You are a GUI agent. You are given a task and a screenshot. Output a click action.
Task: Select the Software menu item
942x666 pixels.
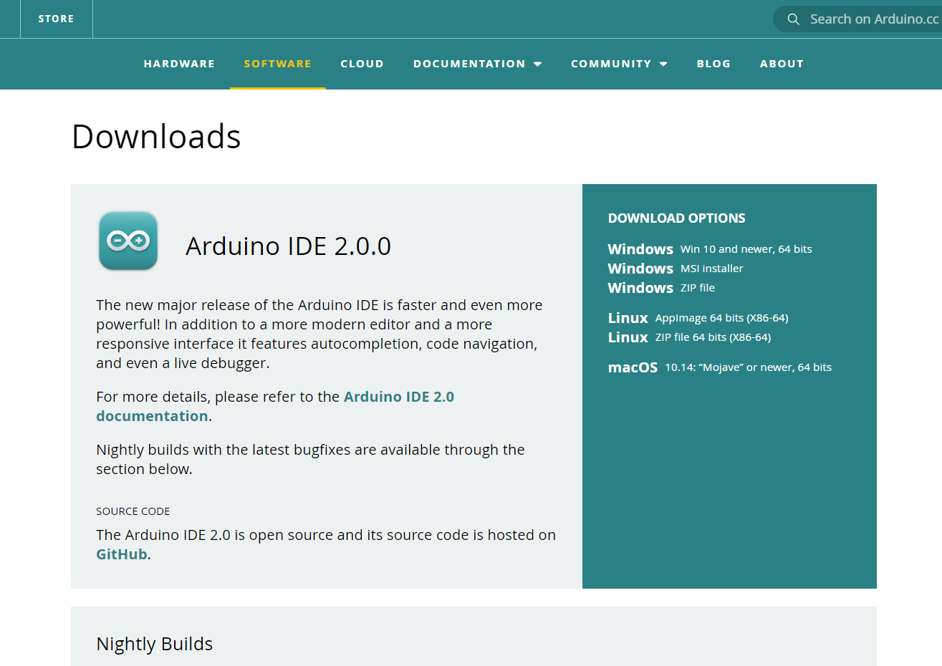278,64
